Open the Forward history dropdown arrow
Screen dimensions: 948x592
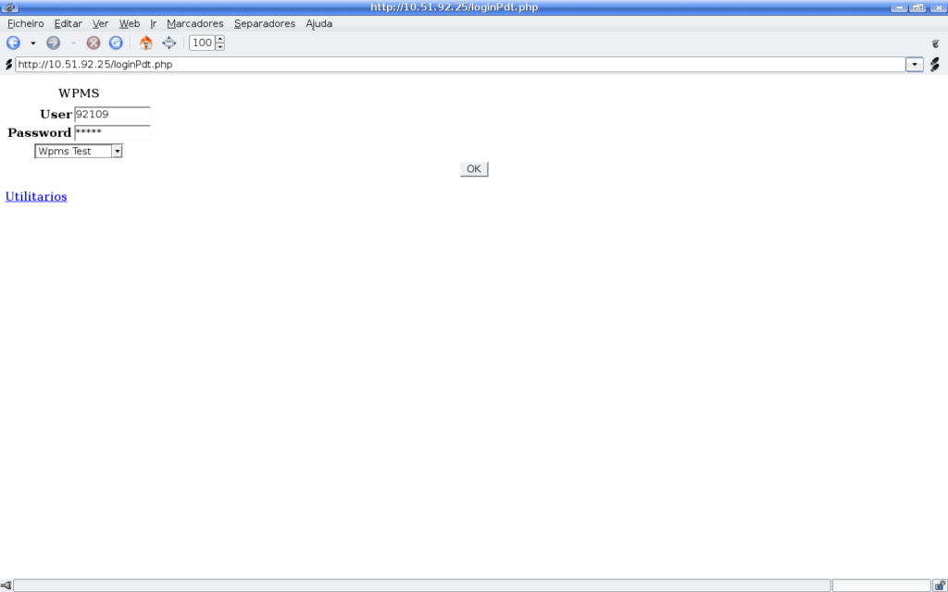(x=73, y=43)
